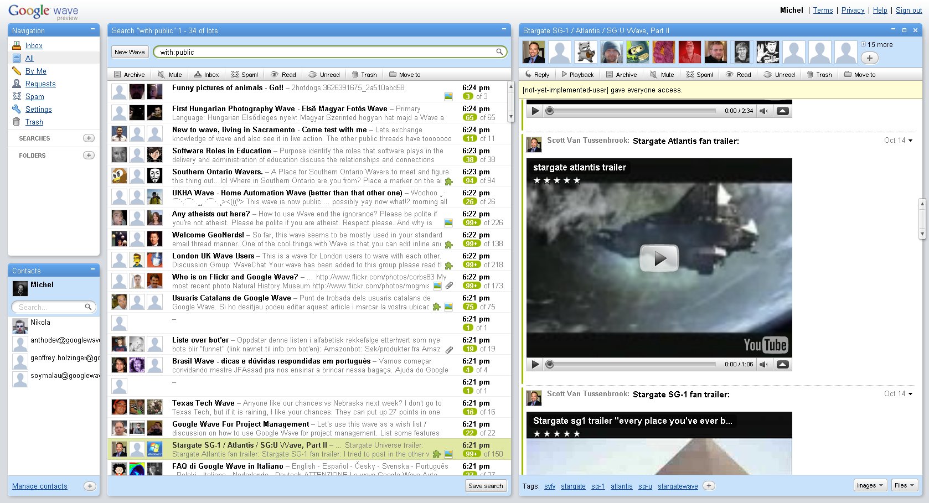Mark waves Read in search toolbar

point(283,75)
